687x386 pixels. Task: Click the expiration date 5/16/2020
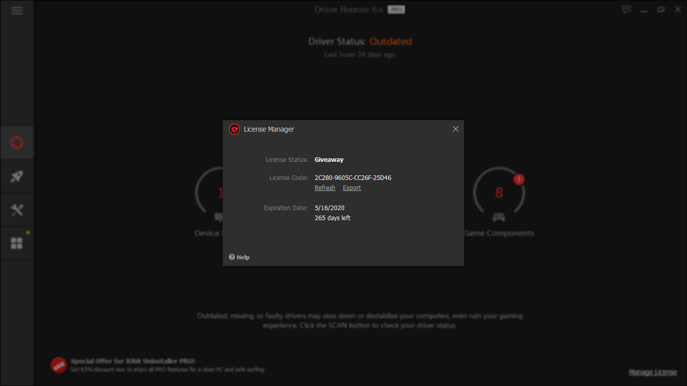[x=329, y=208]
